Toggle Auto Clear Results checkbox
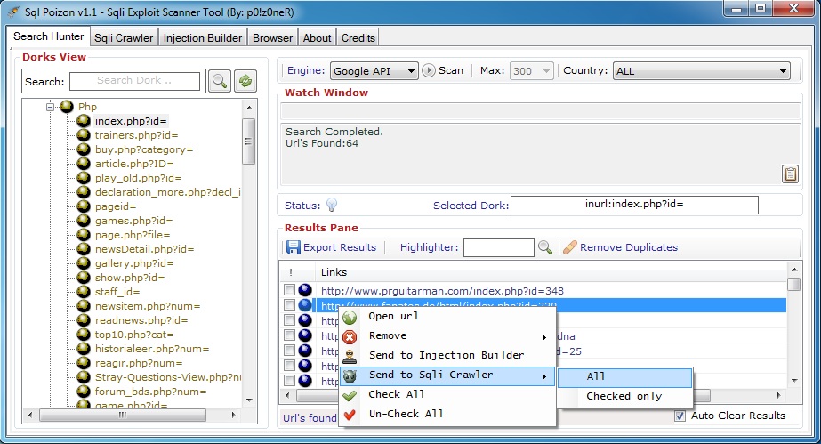Viewport: 821px width, 444px height. click(x=680, y=416)
